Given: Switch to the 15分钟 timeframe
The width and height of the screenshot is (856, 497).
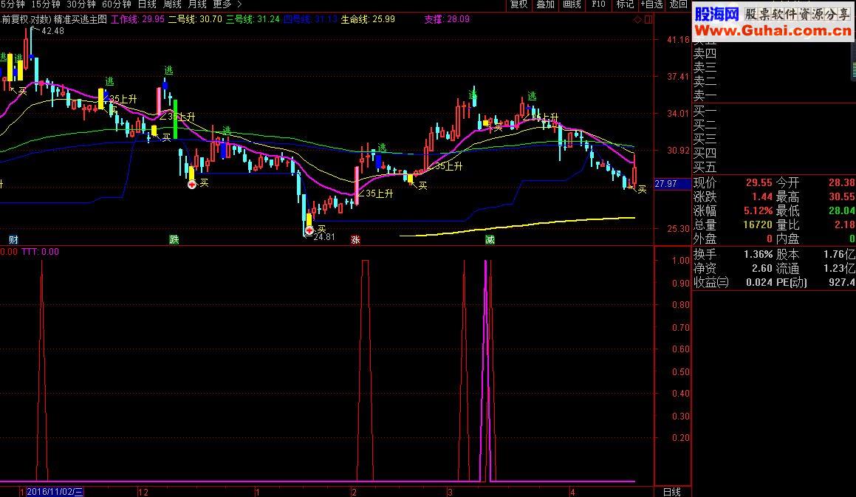Looking at the screenshot, I should coord(45,4).
